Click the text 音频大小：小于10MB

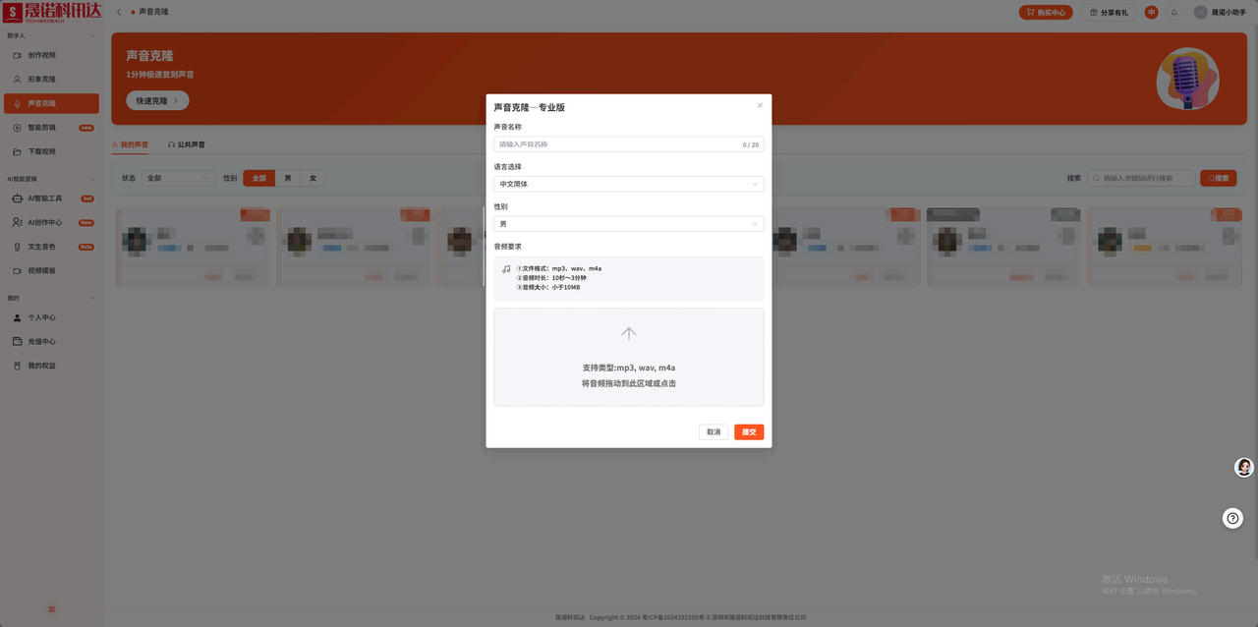point(548,287)
